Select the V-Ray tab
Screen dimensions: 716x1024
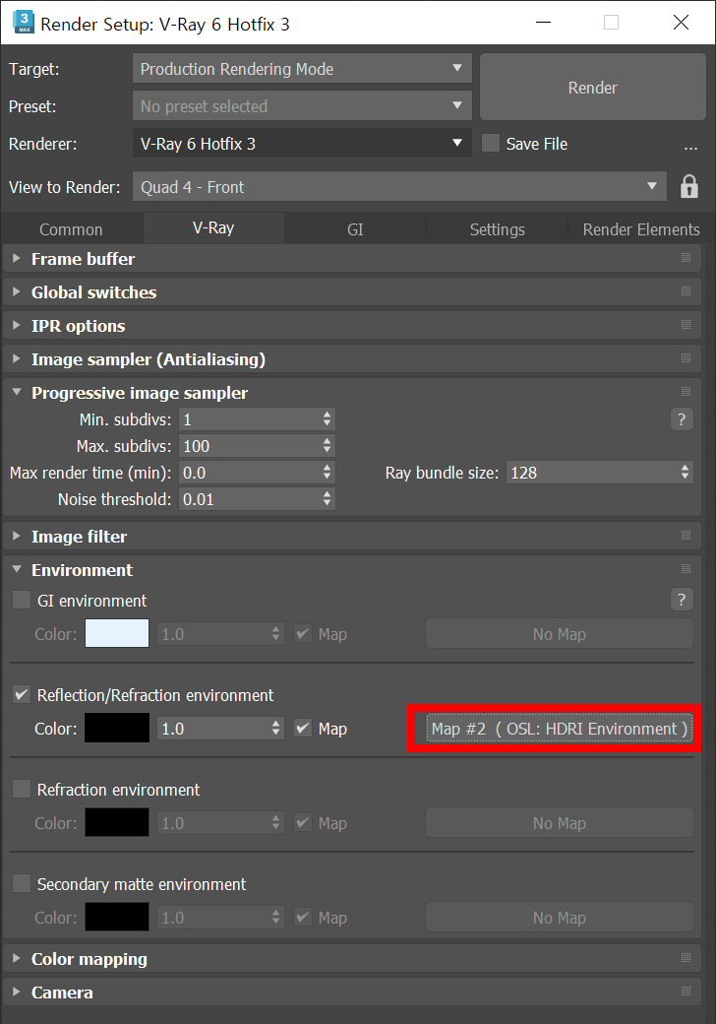(x=213, y=227)
